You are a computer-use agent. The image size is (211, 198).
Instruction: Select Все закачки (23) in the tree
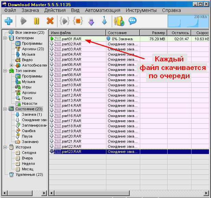30,32
